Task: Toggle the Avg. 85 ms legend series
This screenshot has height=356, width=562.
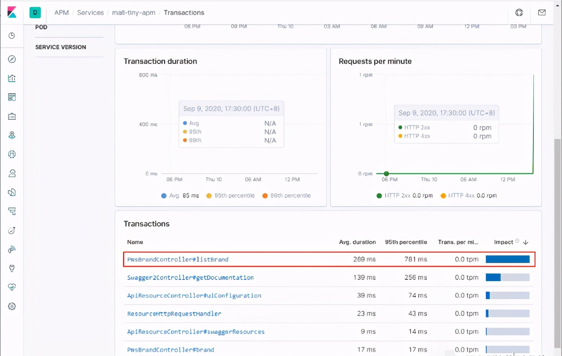Action: (180, 196)
